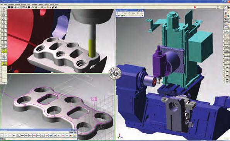The width and height of the screenshot is (230, 141).
Task: Click the globe icon in the top toolbar
Action: click(x=36, y=7)
